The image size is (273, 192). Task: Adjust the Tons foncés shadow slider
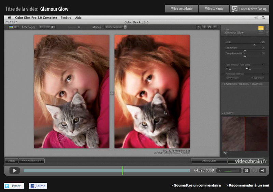coord(230,69)
